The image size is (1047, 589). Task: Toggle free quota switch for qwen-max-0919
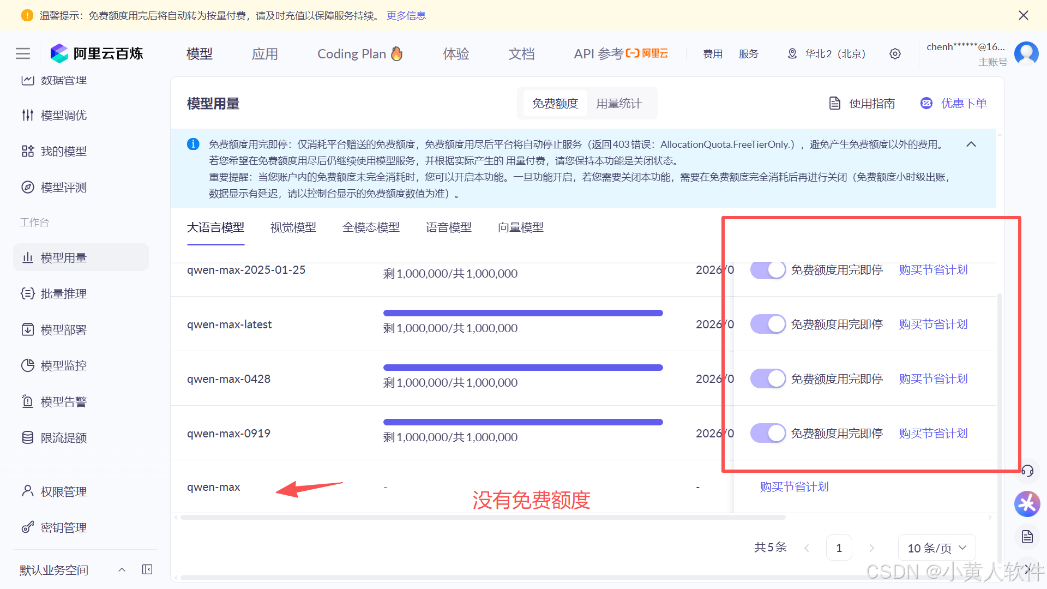(768, 433)
